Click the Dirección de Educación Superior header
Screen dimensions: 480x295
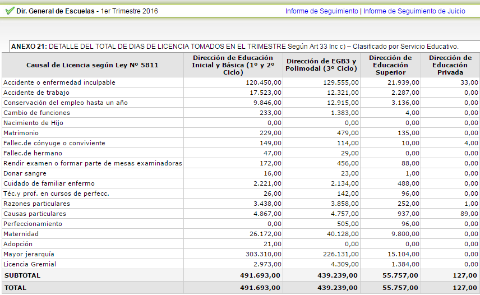click(390, 65)
